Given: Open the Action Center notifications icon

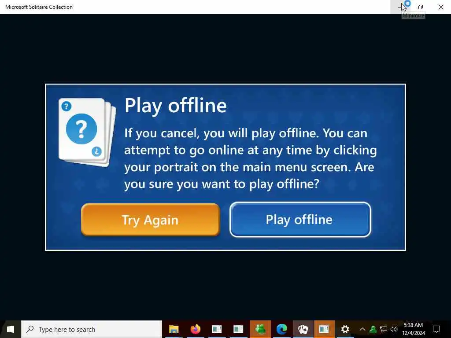Looking at the screenshot, I should (436, 329).
